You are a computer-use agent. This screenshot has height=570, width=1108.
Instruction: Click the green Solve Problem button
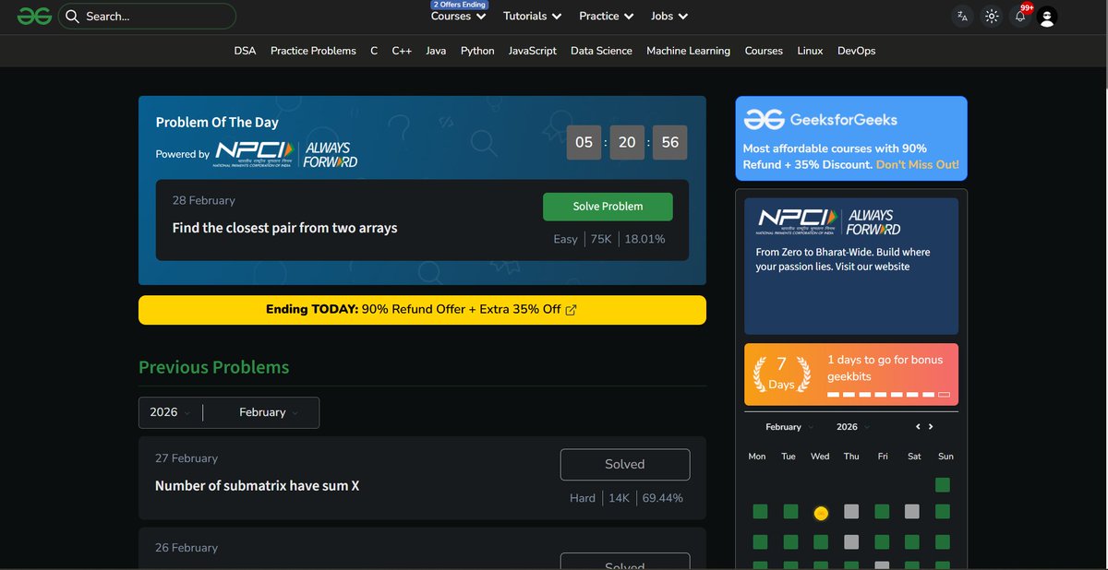pyautogui.click(x=608, y=207)
